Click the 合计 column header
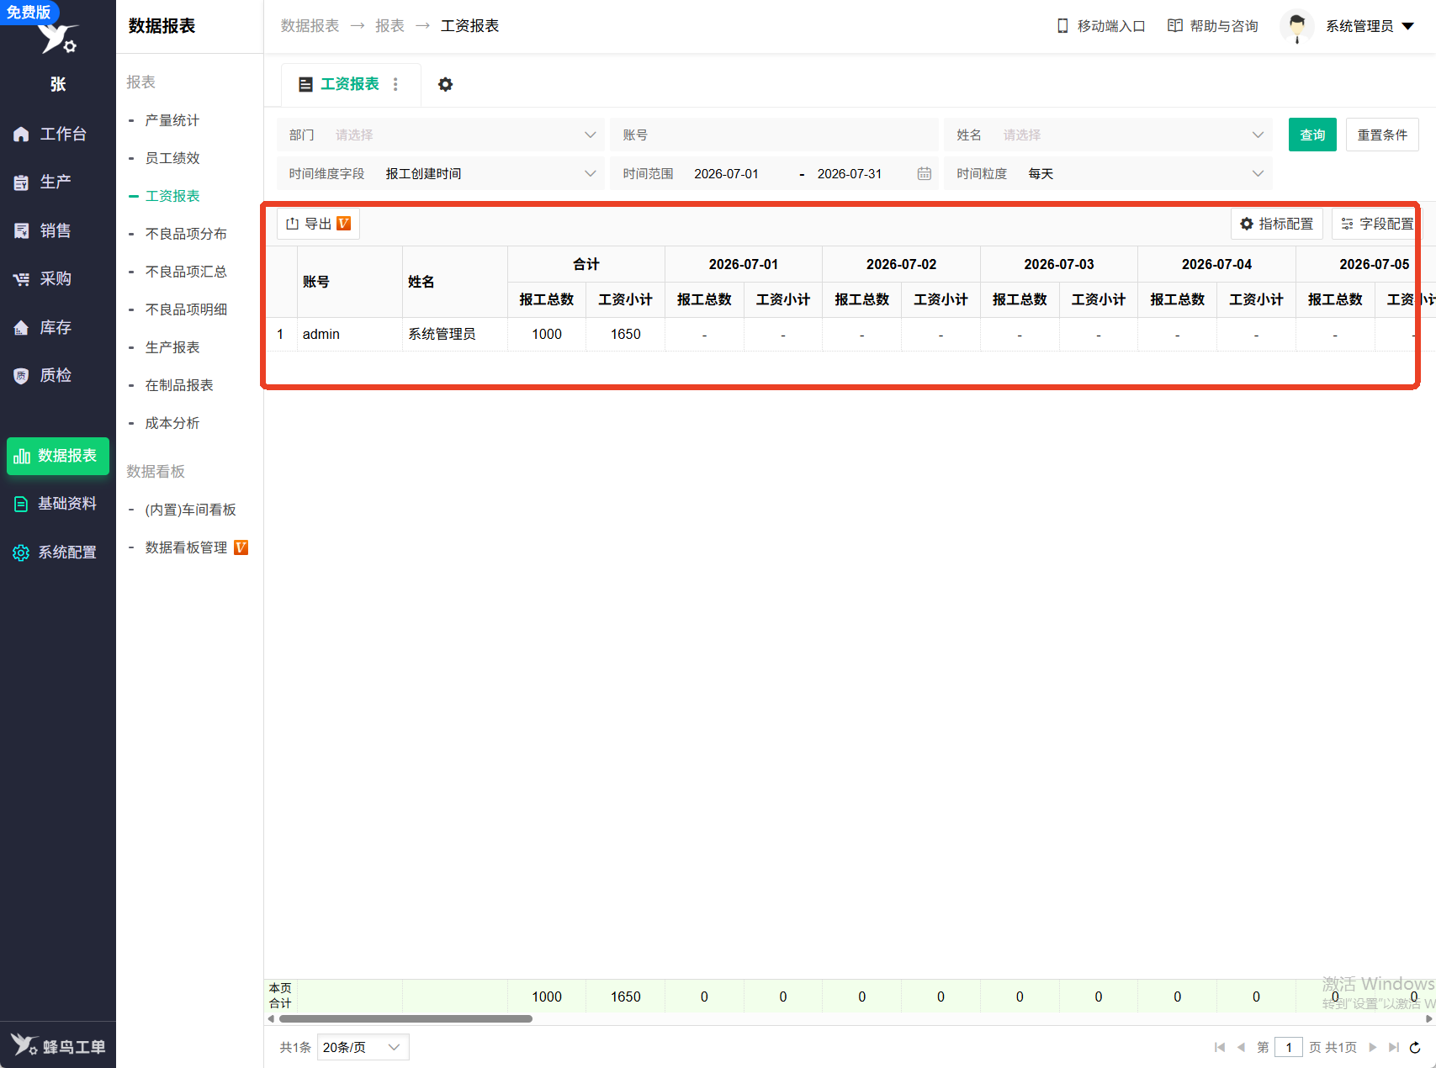 (586, 264)
